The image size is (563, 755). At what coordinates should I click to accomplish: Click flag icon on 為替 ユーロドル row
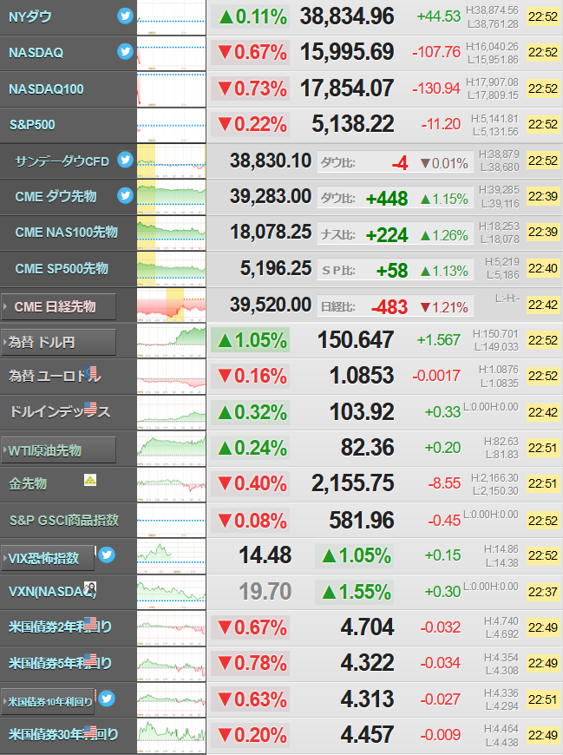[x=90, y=372]
